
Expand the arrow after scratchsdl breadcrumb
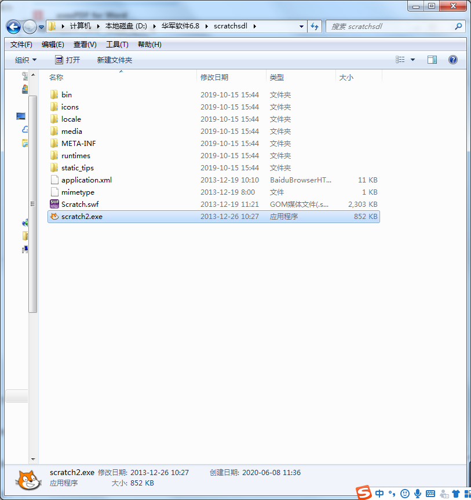pos(255,26)
